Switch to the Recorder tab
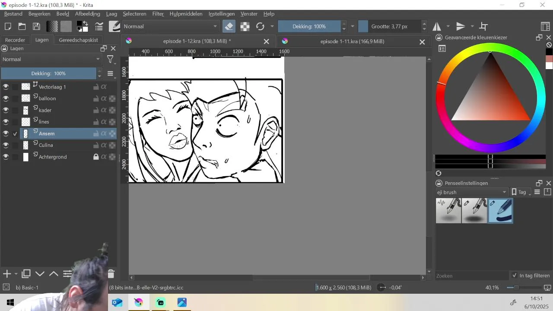Screen dimensions: 553x311 pyautogui.click(x=15, y=40)
